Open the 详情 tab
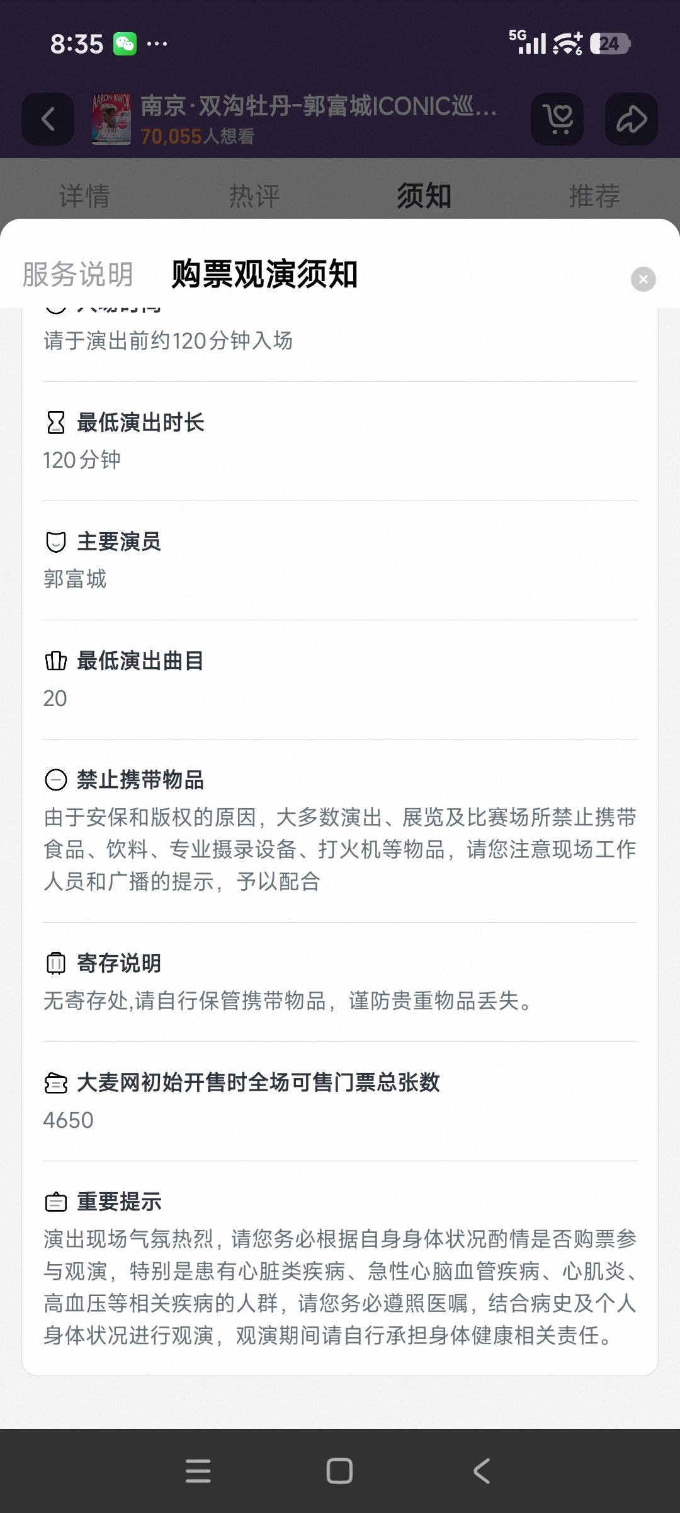This screenshot has width=680, height=1513. point(84,196)
